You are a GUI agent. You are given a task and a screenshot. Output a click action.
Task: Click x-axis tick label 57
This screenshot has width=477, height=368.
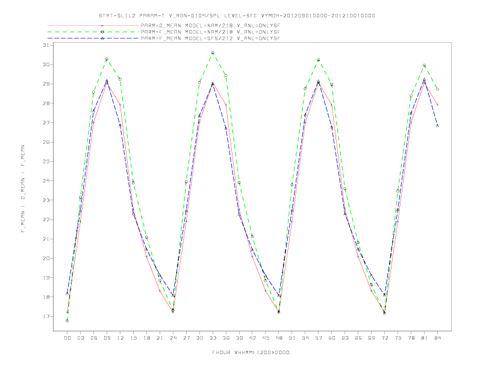click(319, 338)
